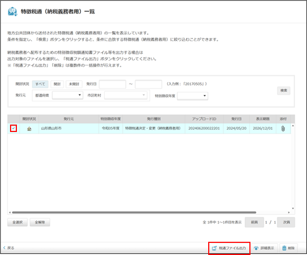
Task: Click the mail envelope icon beside the page title
Action: coord(13,12)
